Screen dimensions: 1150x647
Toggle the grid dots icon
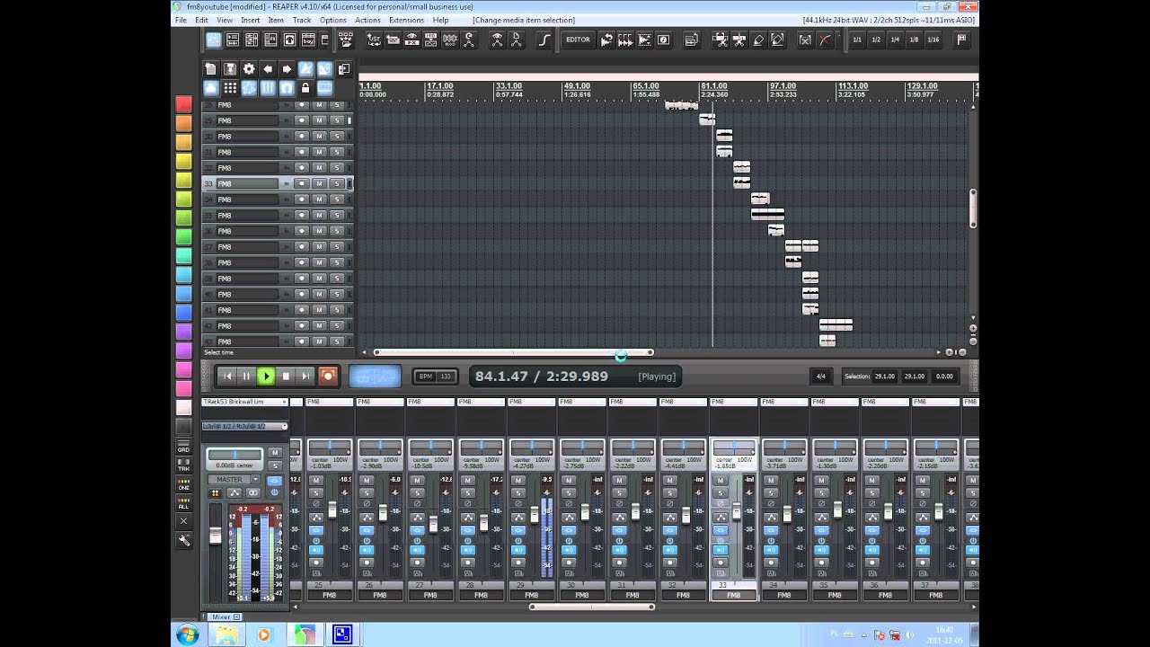click(230, 88)
